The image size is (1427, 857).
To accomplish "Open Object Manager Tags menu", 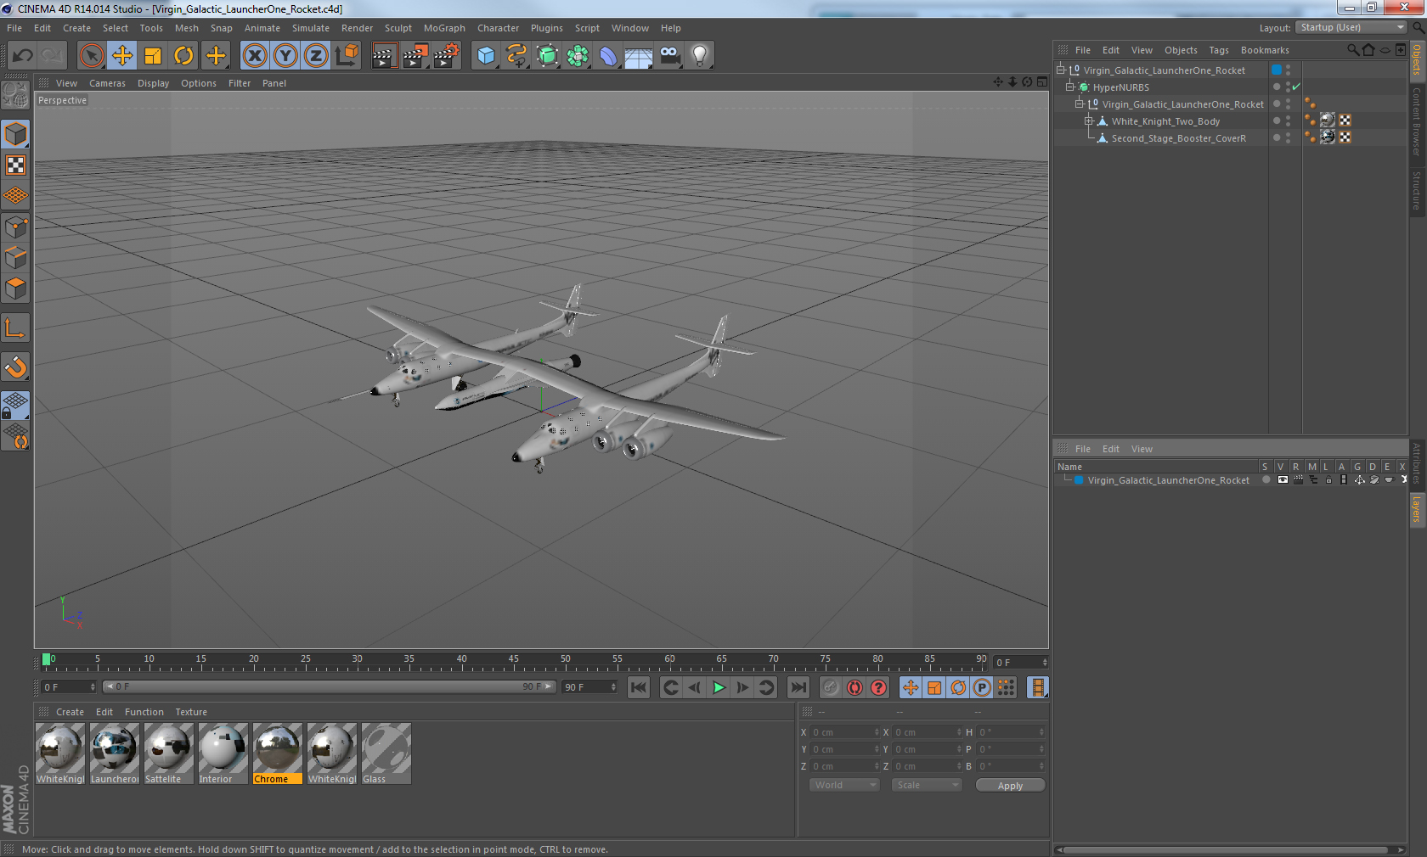I will tap(1219, 50).
